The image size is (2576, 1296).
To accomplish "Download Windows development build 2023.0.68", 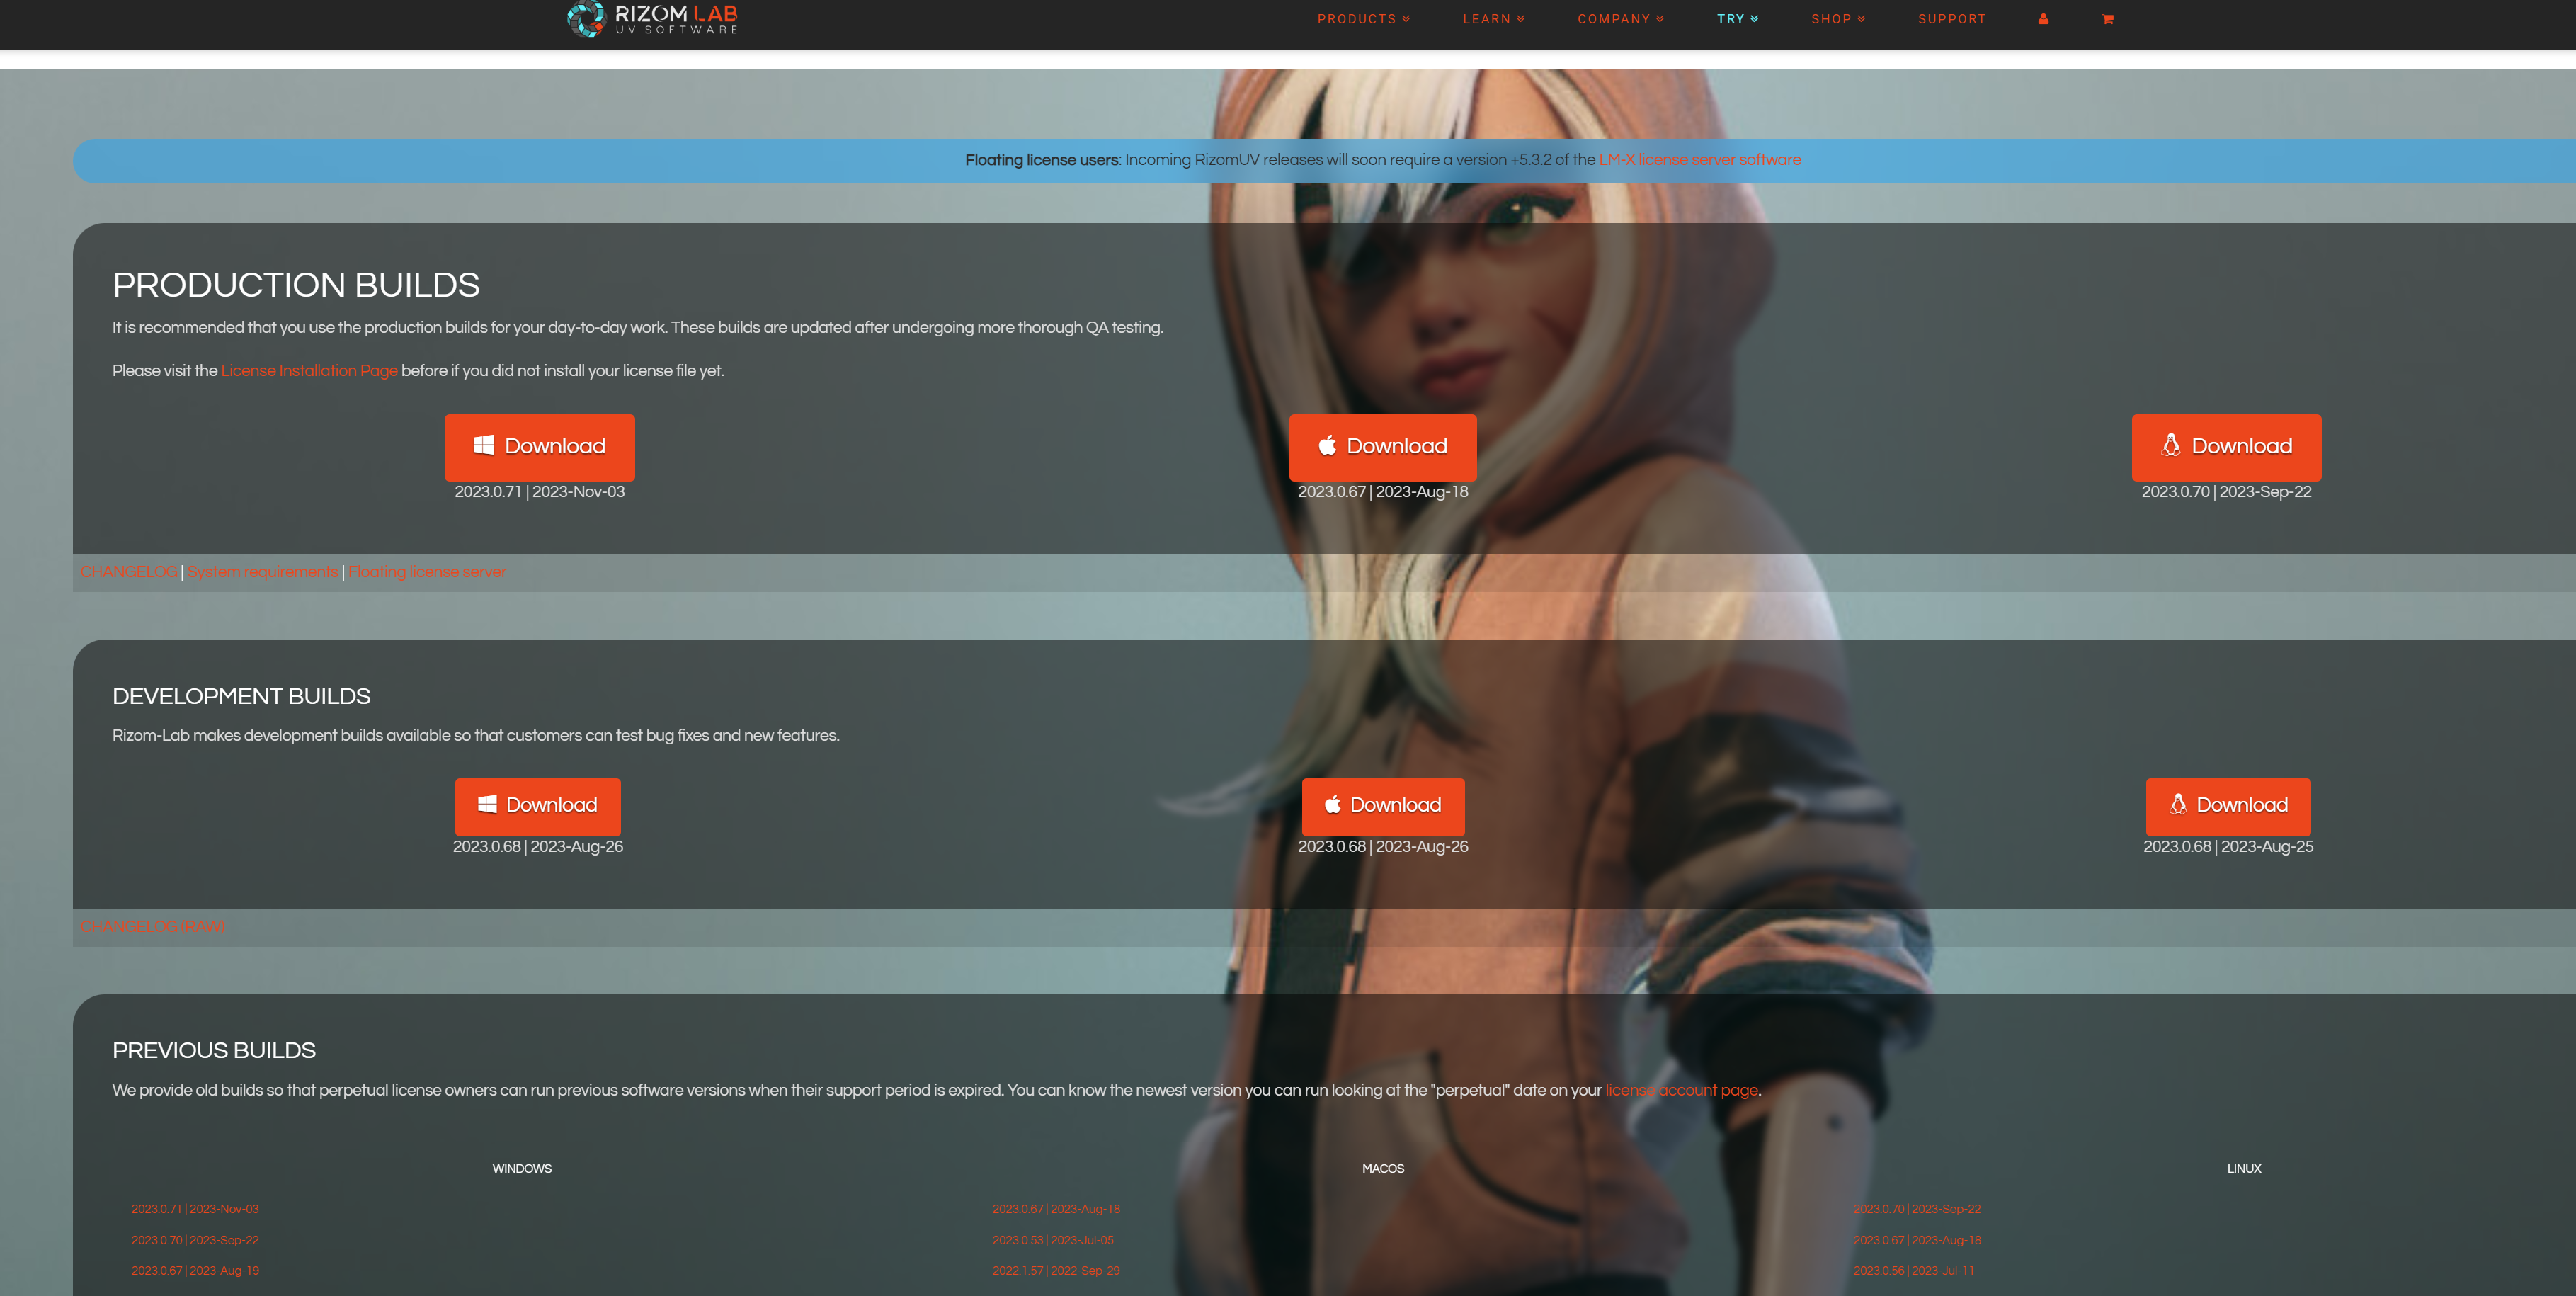I will coord(538,806).
